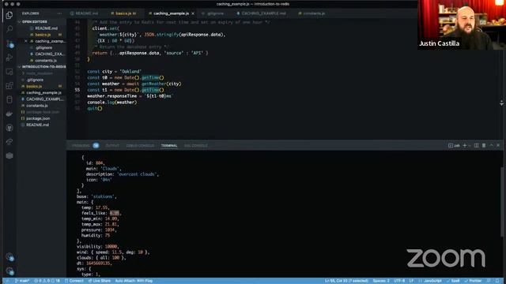This screenshot has width=506, height=284.
Task: Split the terminal panel
Action: coord(476,145)
